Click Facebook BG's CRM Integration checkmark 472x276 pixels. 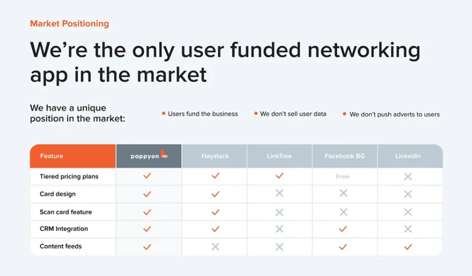coord(343,229)
